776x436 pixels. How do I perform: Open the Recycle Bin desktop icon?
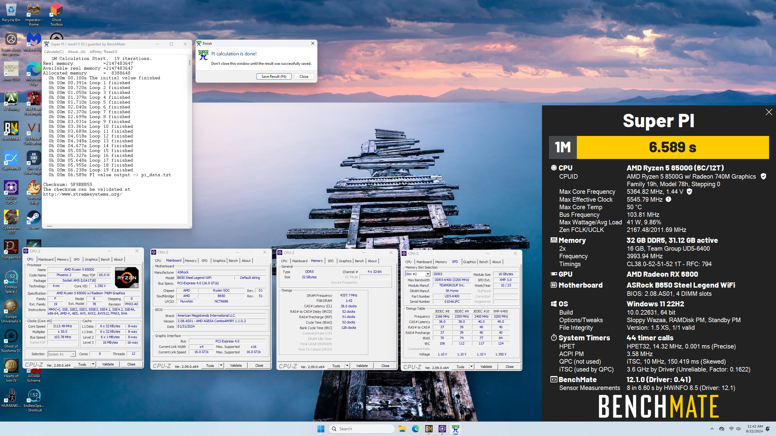[x=11, y=13]
